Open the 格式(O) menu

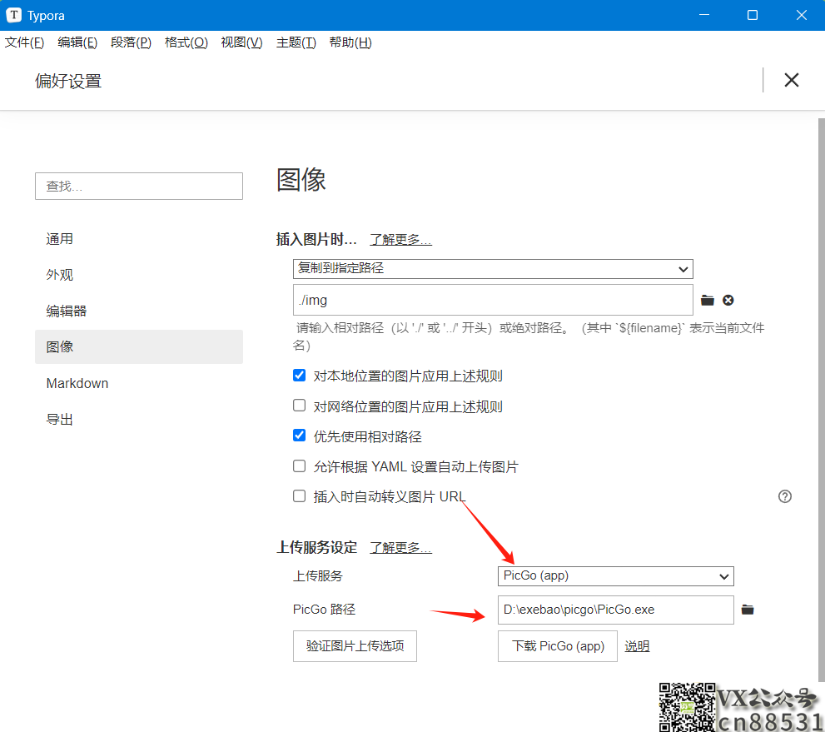[186, 42]
